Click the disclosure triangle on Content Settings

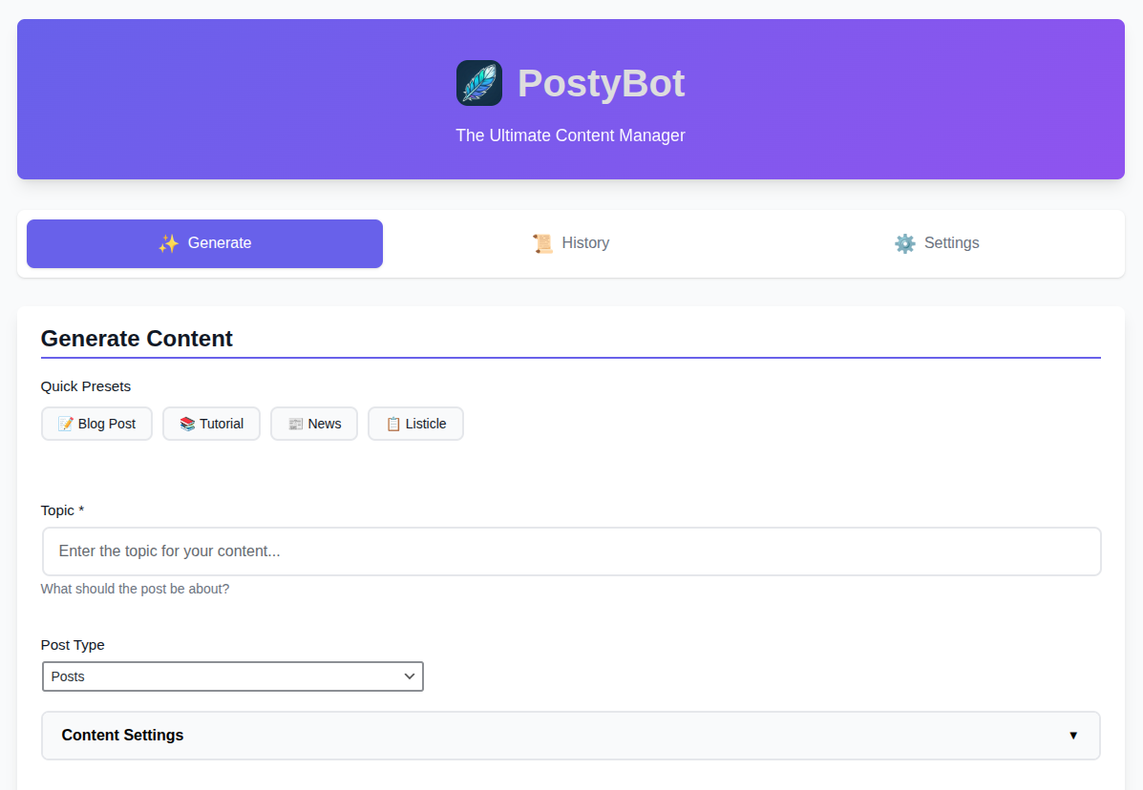(1073, 736)
